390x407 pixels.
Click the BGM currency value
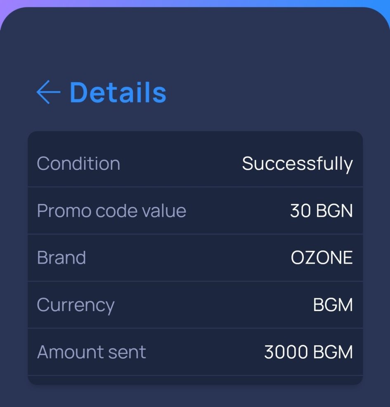(x=333, y=305)
